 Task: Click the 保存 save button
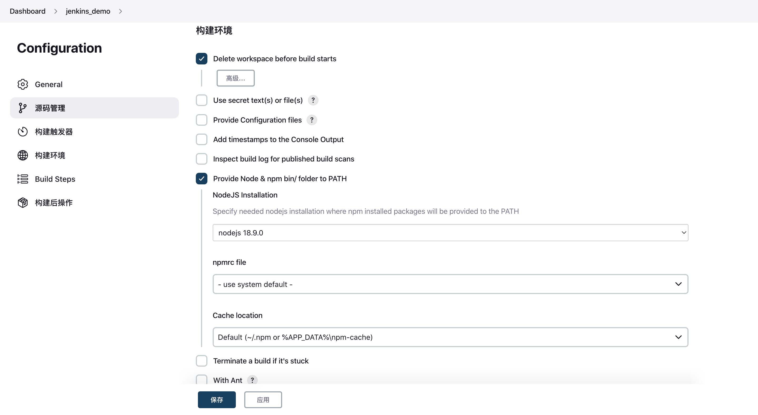point(217,400)
